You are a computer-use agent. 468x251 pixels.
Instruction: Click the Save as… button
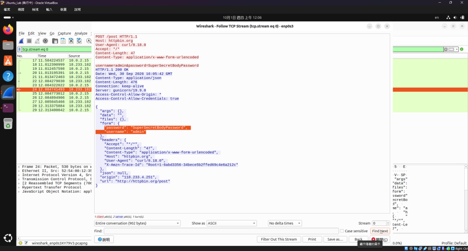pyautogui.click(x=335, y=240)
